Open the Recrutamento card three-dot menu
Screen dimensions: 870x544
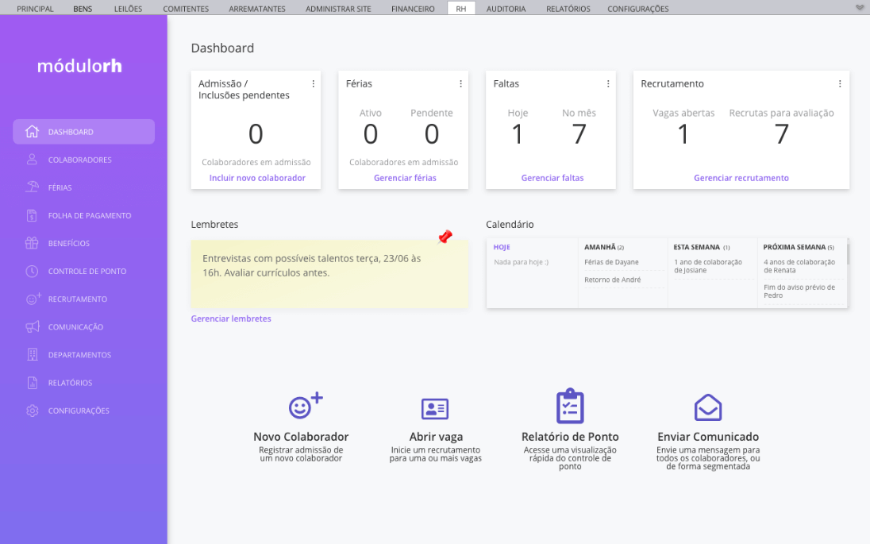click(840, 84)
